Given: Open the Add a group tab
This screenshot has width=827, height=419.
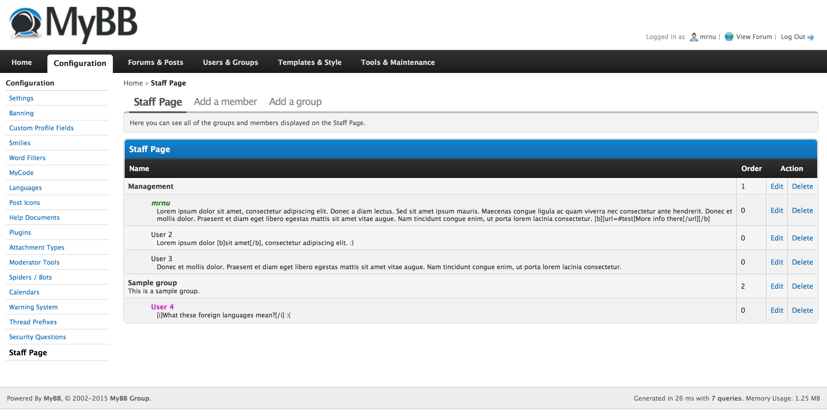Looking at the screenshot, I should 295,102.
